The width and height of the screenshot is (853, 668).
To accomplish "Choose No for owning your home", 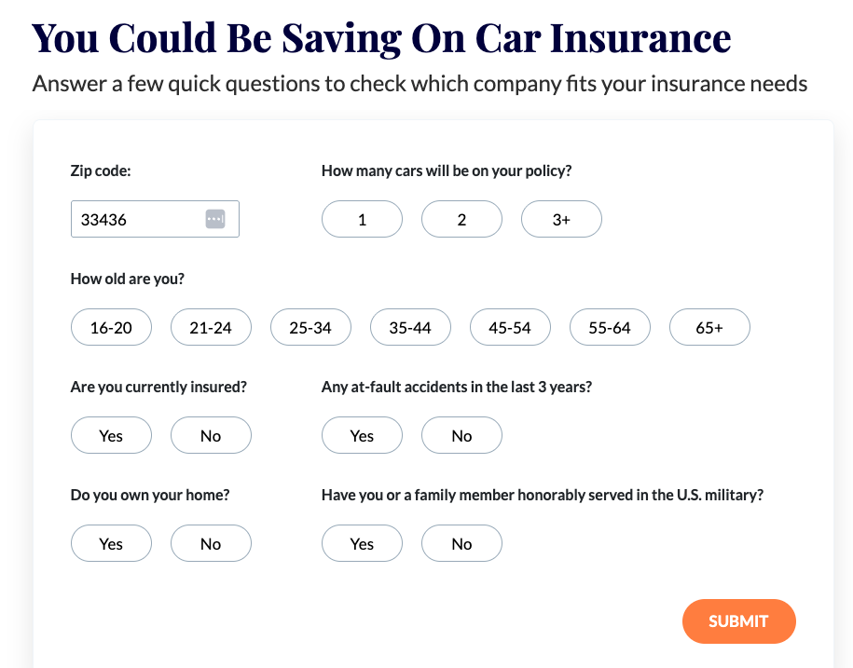I will pyautogui.click(x=211, y=544).
